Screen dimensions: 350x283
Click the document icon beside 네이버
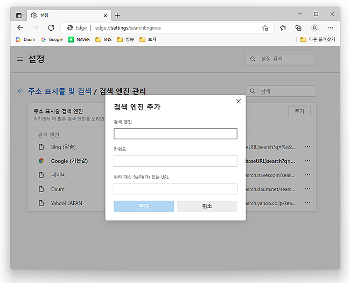coord(41,175)
